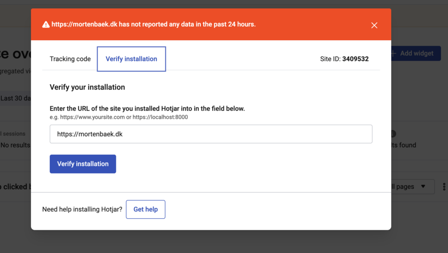The image size is (448, 253).
Task: Click the site URL input field
Action: (211, 134)
